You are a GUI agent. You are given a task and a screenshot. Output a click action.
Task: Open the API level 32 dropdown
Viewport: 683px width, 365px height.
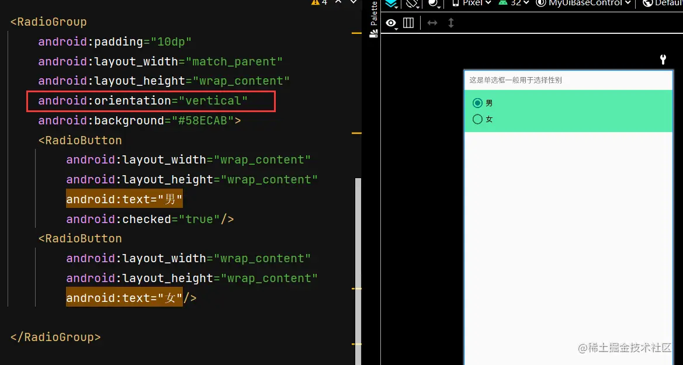click(514, 3)
